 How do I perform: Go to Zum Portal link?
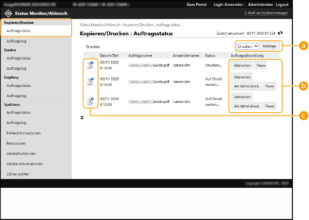196,4
